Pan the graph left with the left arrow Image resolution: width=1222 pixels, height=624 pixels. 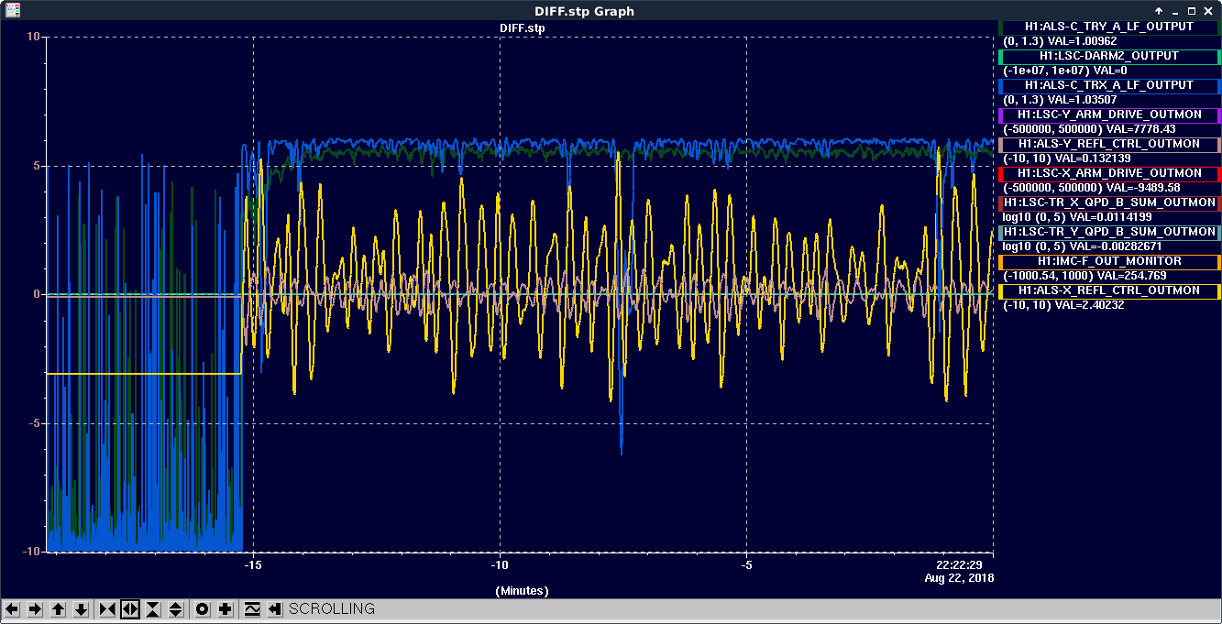[13, 609]
